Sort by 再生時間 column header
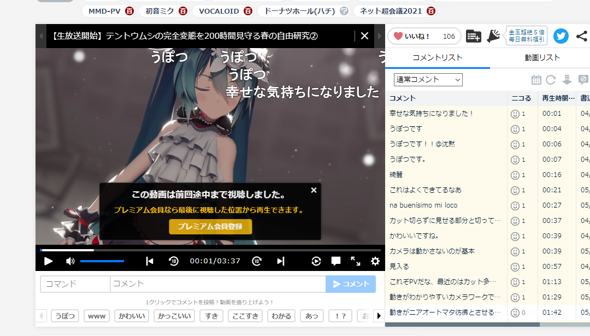The height and width of the screenshot is (336, 590). click(x=557, y=98)
